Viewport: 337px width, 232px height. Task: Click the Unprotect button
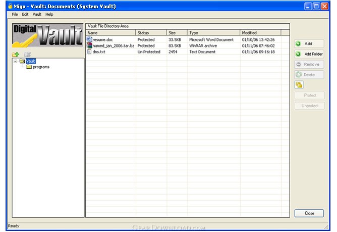point(310,106)
